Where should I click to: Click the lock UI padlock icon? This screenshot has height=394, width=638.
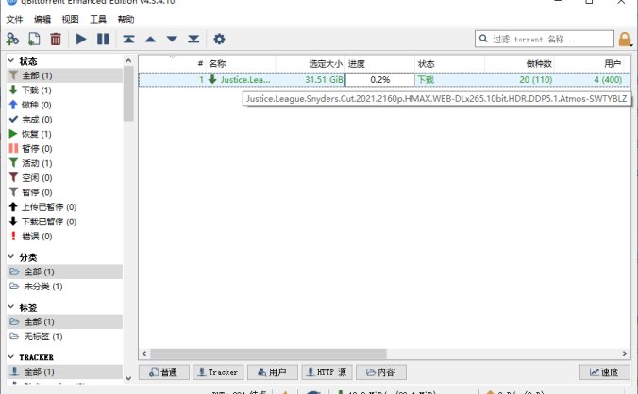pos(624,40)
